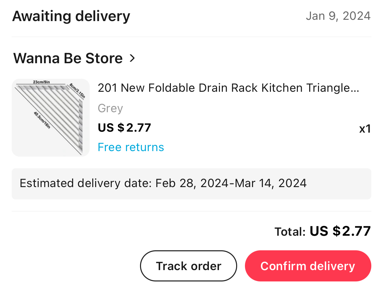Click the Track order button
The height and width of the screenshot is (297, 383).
coord(188,266)
